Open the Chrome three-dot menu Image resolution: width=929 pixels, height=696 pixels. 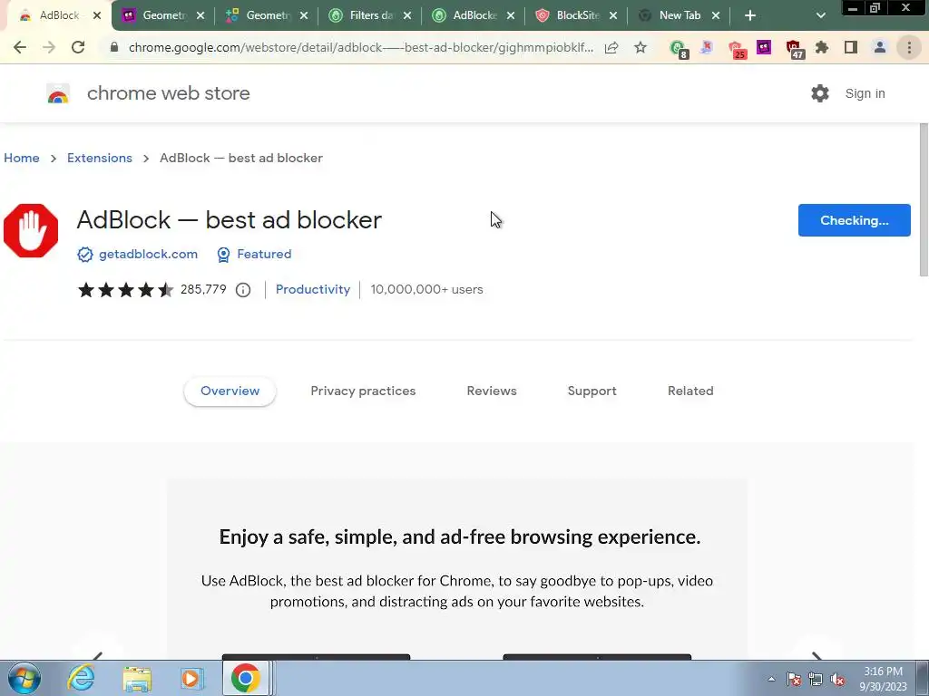909,47
